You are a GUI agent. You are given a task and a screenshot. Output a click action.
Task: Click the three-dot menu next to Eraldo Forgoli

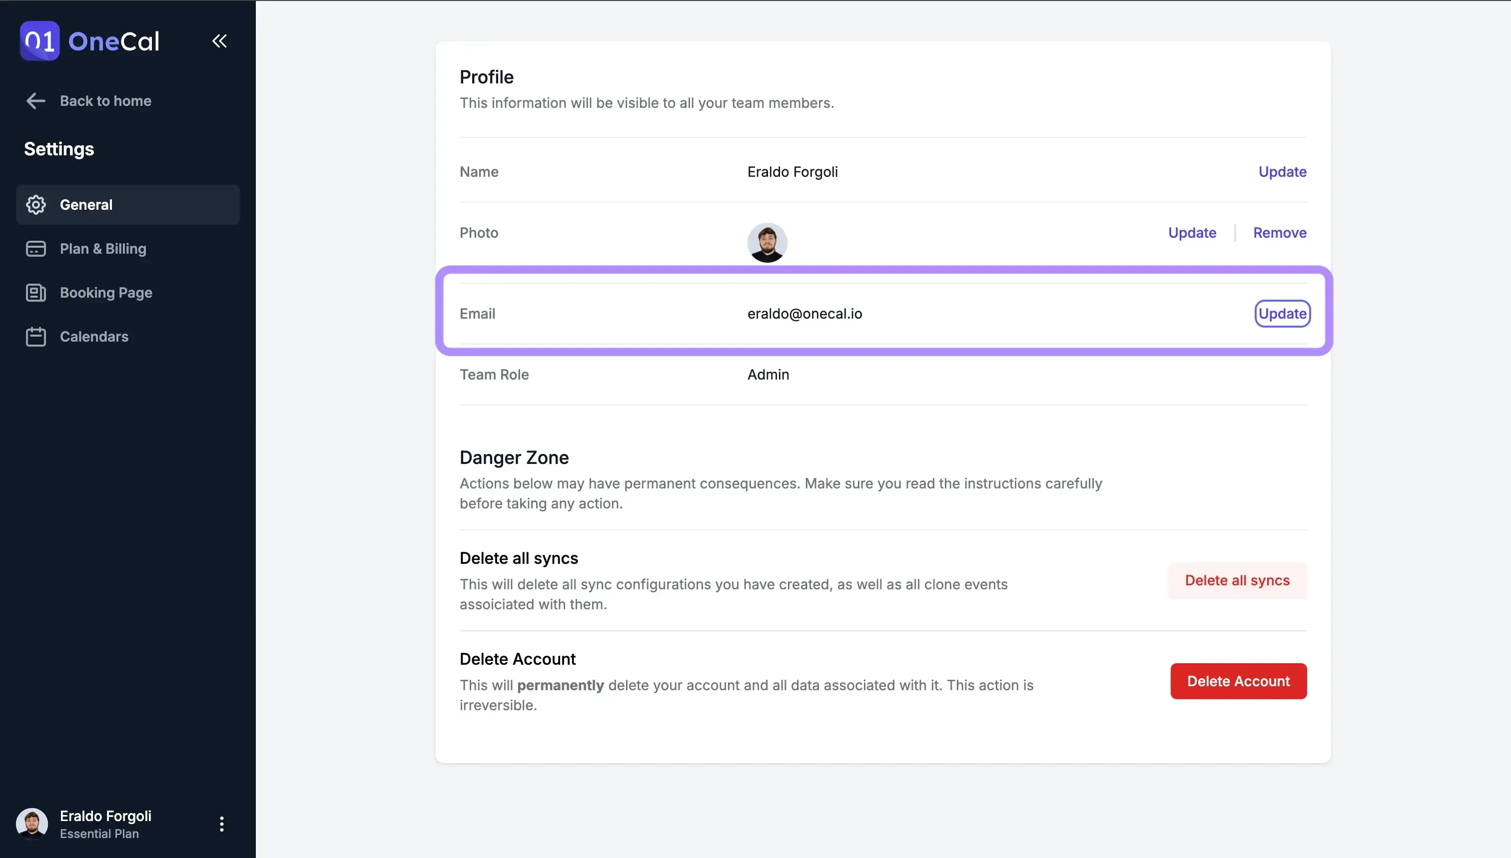click(222, 824)
